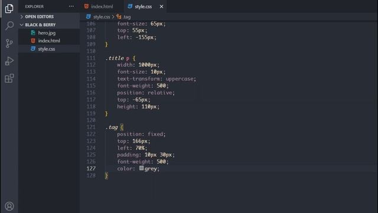Click line number 111 in gutter
The width and height of the screenshot is (378, 213).
click(91, 58)
